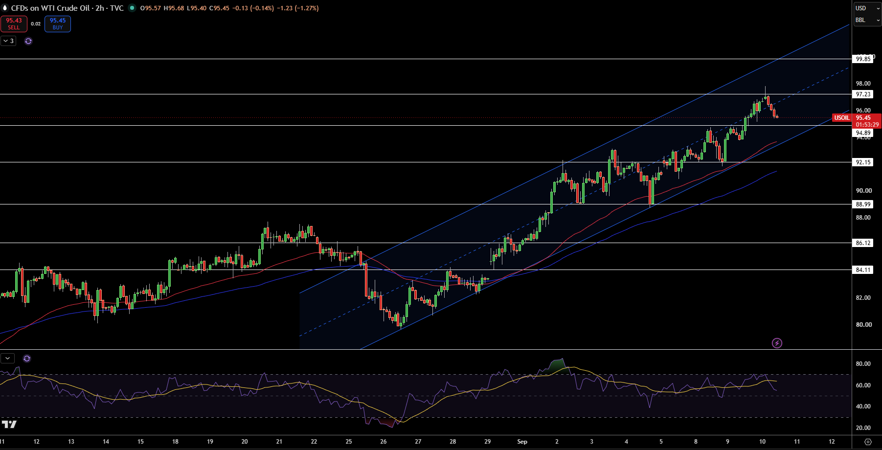Collapse the RSI pane legend chevron
This screenshot has width=882, height=450.
pos(7,359)
